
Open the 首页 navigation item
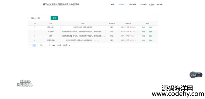tap(113, 4)
